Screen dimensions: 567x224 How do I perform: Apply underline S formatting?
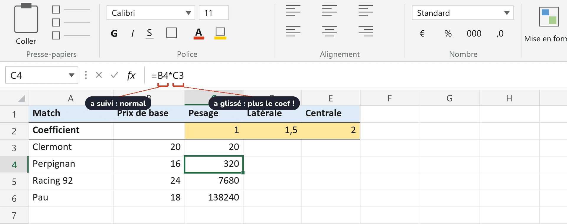pyautogui.click(x=149, y=33)
